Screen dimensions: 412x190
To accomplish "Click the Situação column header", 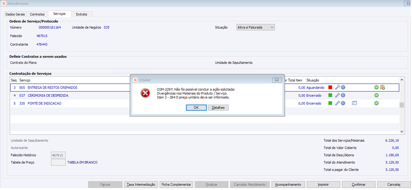I will [x=313, y=80].
